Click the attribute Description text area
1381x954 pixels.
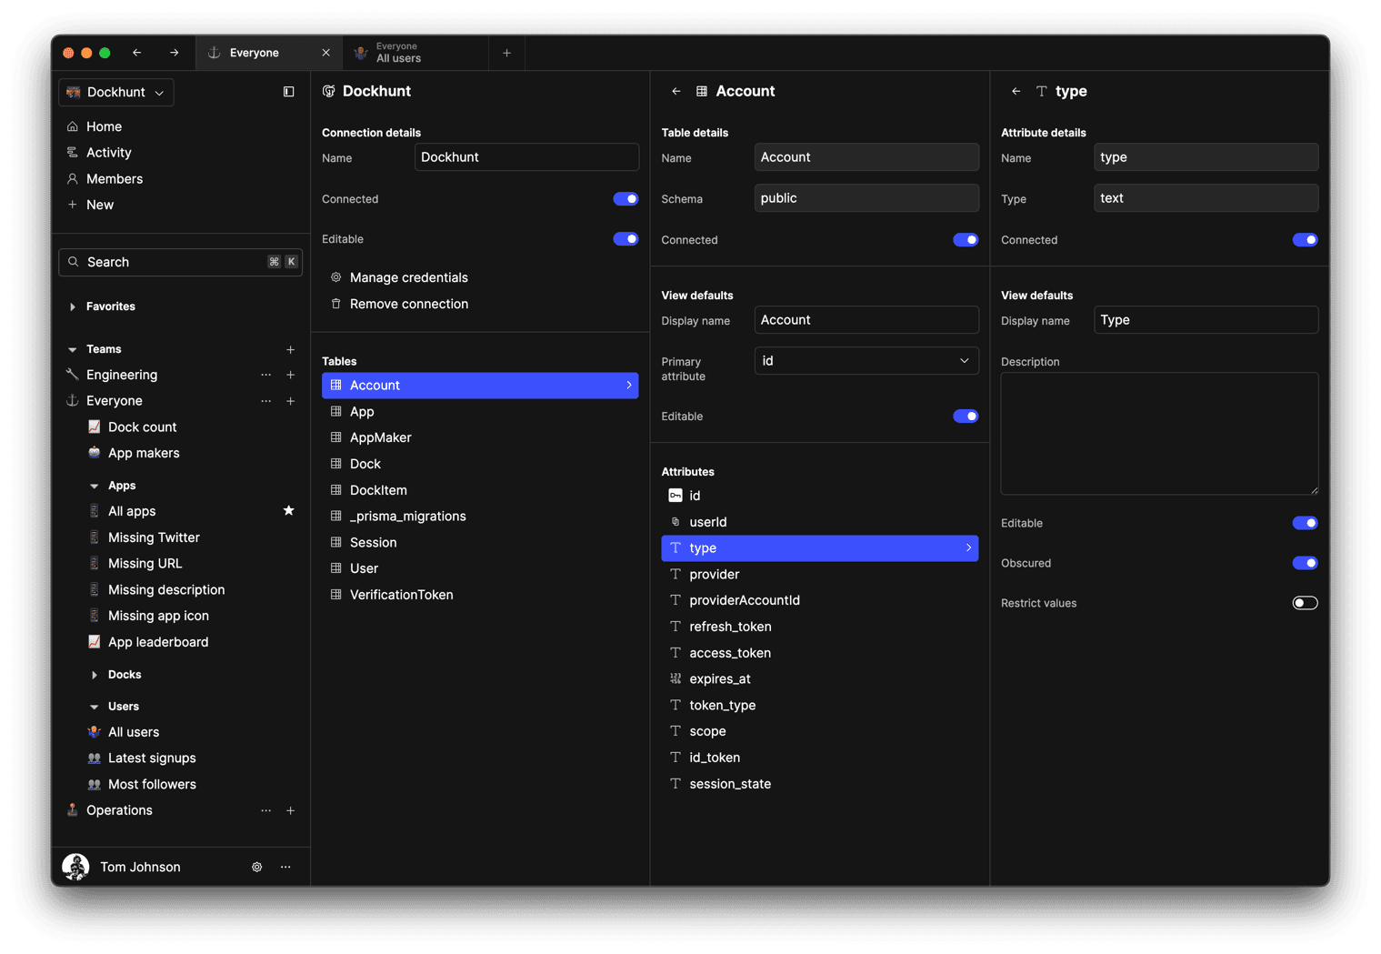1160,434
